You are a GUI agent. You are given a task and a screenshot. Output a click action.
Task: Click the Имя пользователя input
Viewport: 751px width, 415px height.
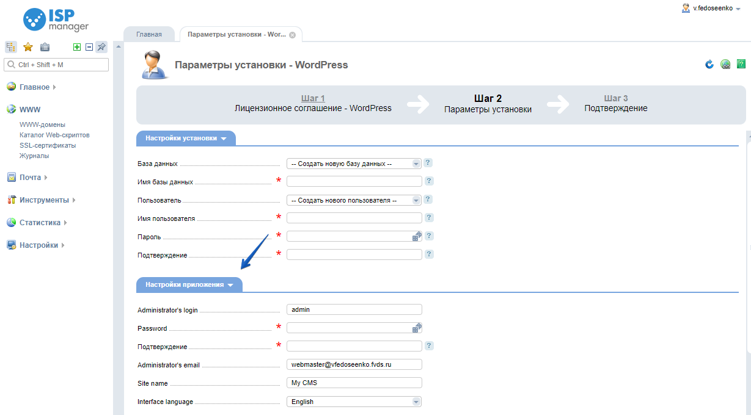[x=354, y=218]
